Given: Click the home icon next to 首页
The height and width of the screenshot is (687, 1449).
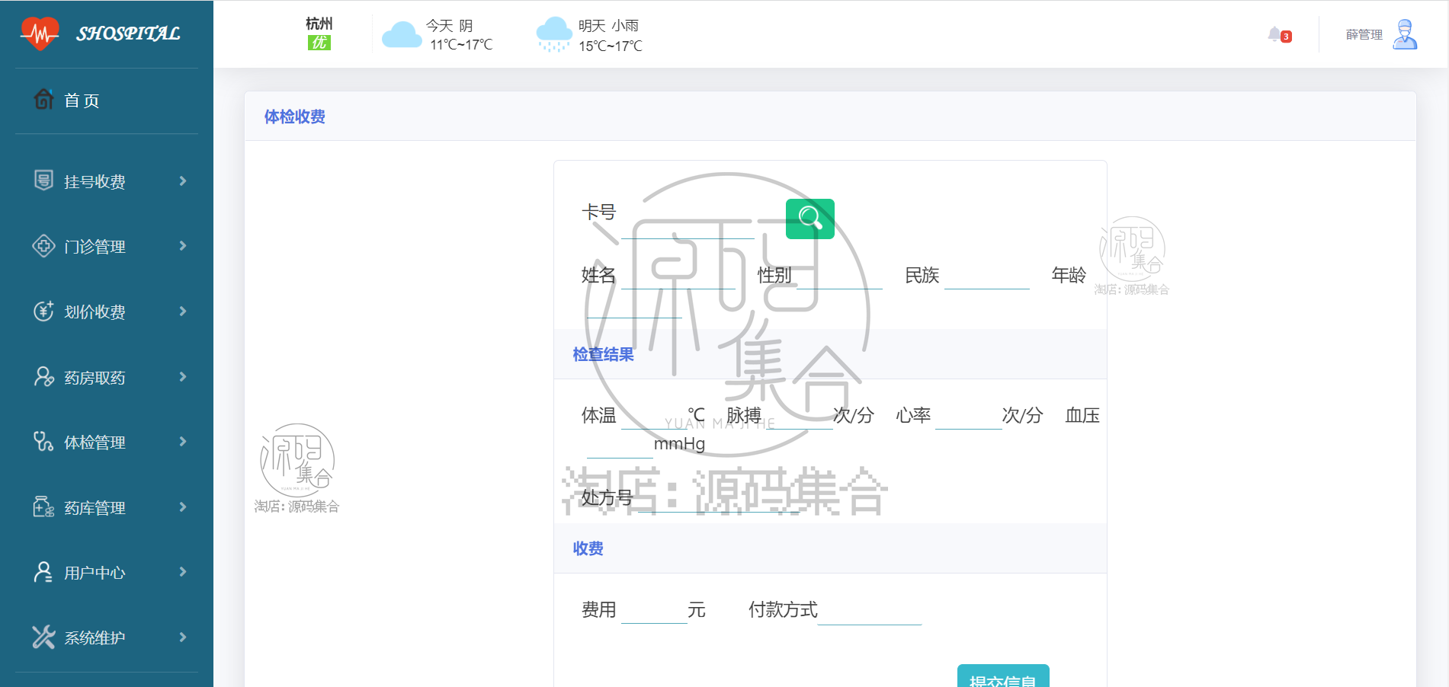Looking at the screenshot, I should pyautogui.click(x=43, y=99).
